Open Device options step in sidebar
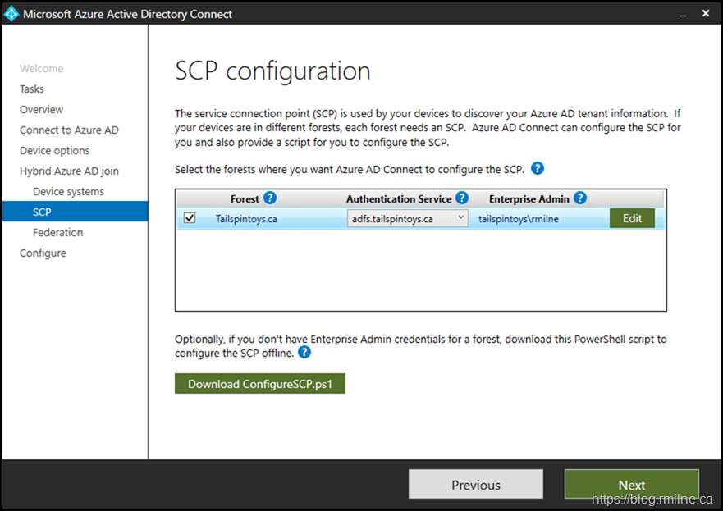Viewport: 723px width, 511px height. (54, 150)
